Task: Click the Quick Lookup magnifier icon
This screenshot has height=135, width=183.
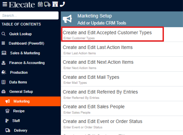Action: point(3,34)
